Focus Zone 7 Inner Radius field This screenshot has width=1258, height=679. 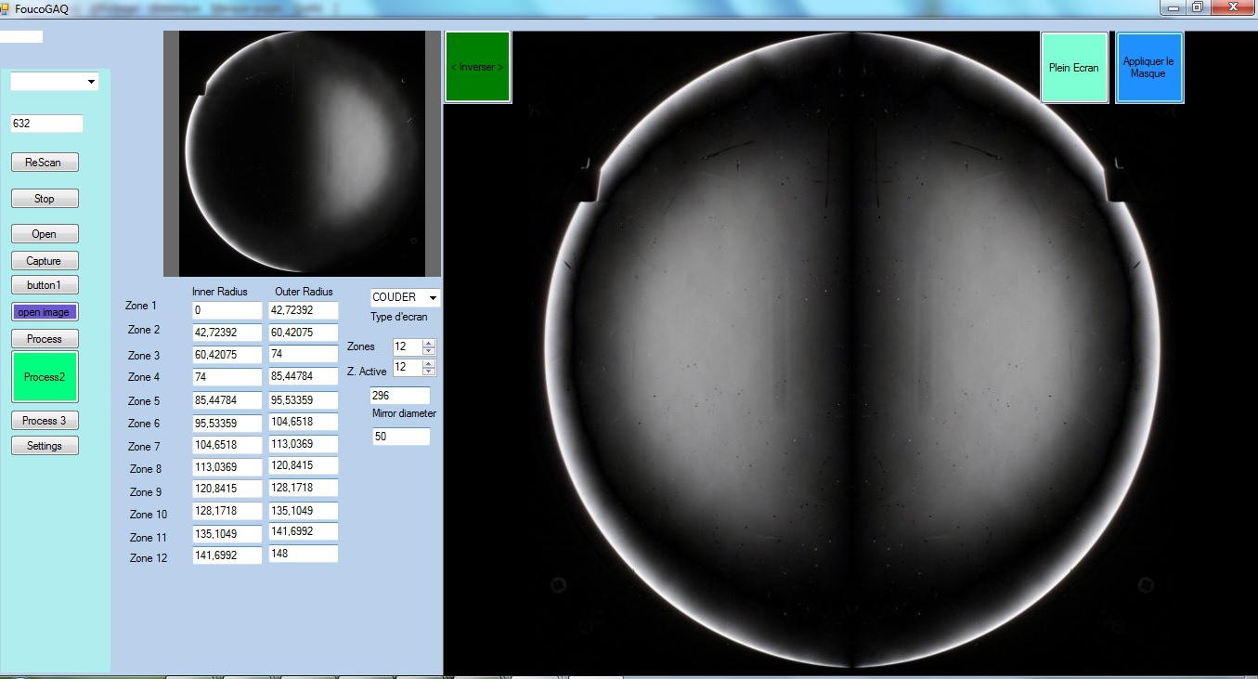point(227,445)
